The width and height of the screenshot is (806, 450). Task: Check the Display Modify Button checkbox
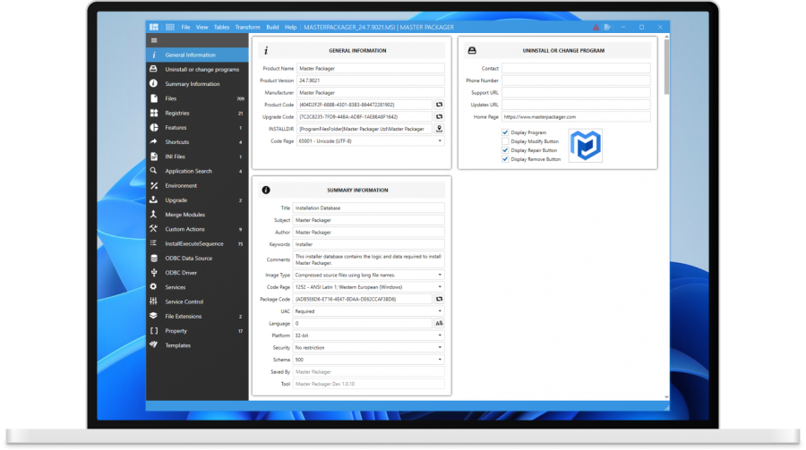(505, 141)
